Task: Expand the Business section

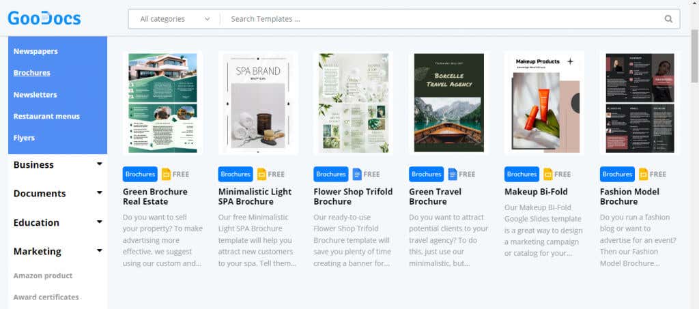Action: [x=100, y=164]
